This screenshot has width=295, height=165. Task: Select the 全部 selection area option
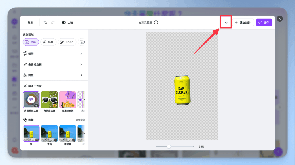click(31, 42)
